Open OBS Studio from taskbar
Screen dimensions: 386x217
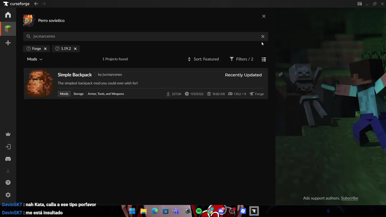coord(232,211)
